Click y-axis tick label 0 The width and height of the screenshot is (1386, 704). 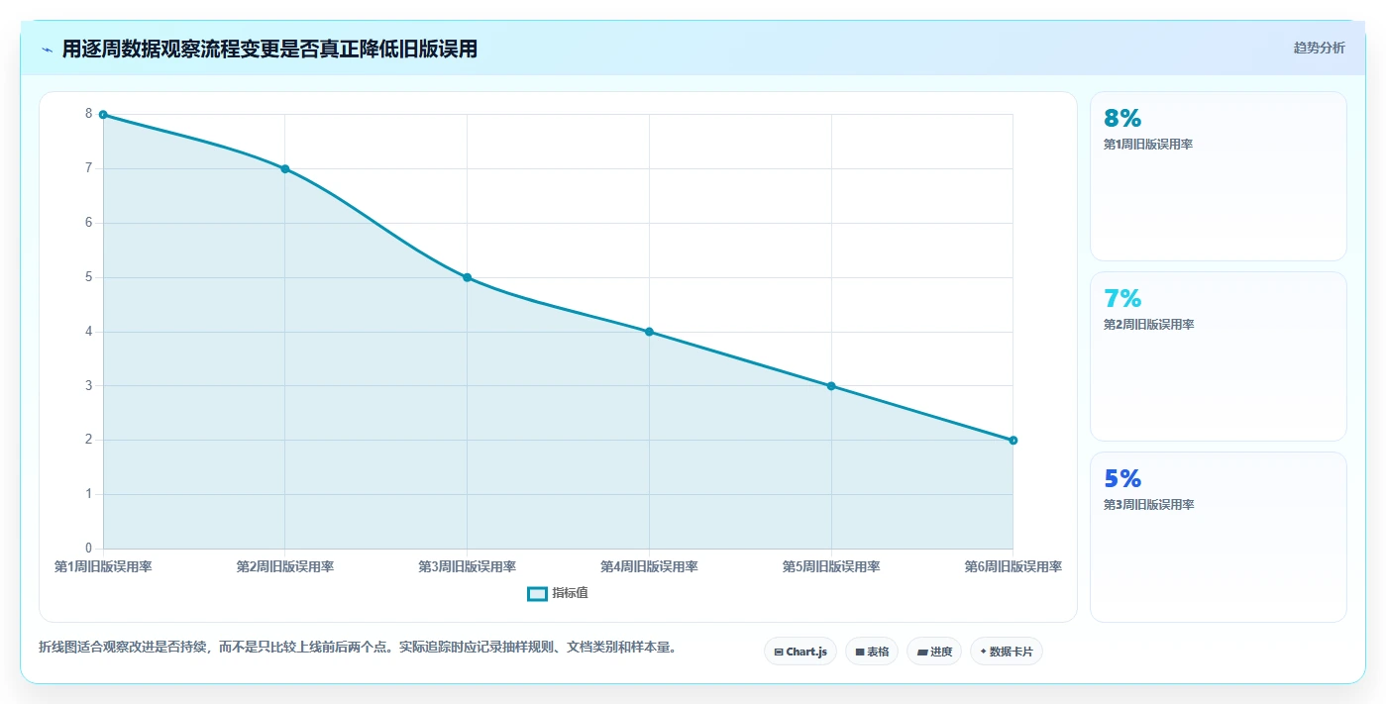click(88, 549)
